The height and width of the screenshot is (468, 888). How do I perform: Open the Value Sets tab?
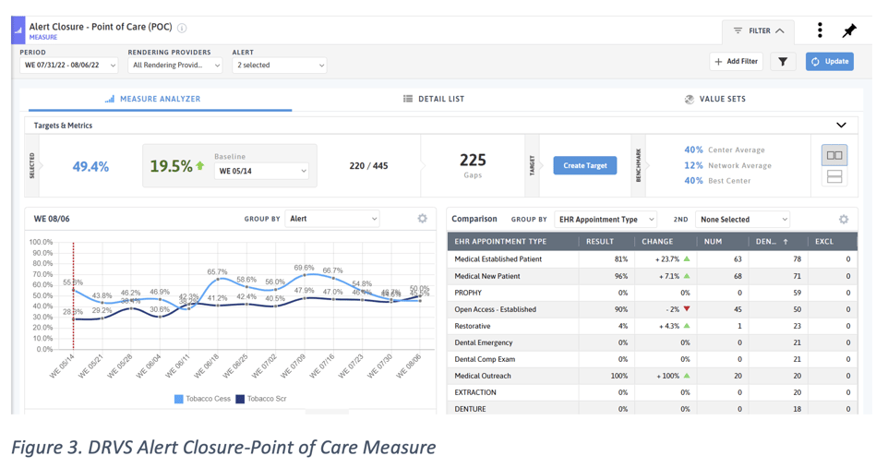click(x=714, y=99)
